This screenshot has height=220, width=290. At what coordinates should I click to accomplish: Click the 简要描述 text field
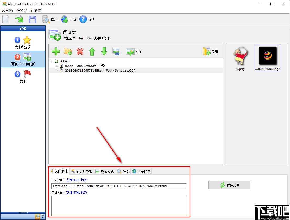pos(119,186)
